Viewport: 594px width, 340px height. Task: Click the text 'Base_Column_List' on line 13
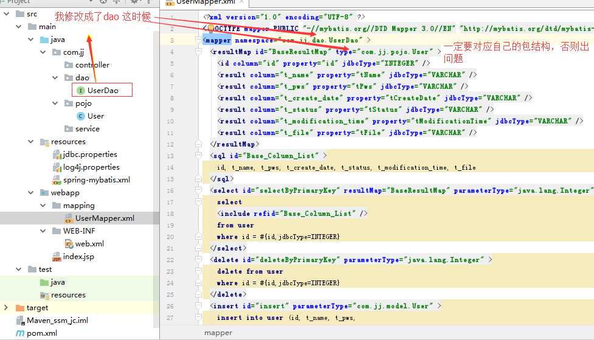click(280, 156)
